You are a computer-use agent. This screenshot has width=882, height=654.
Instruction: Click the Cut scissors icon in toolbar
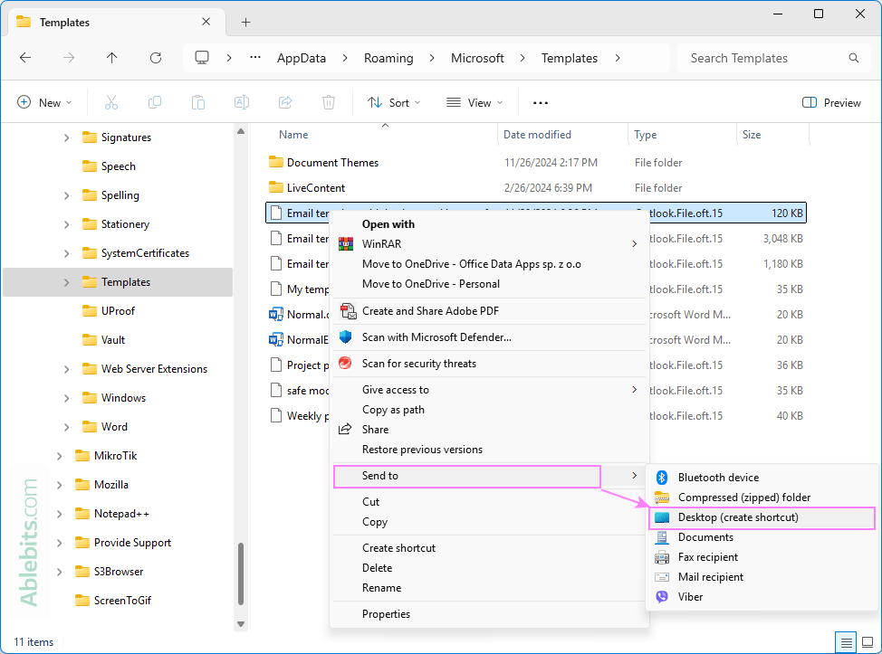point(111,103)
